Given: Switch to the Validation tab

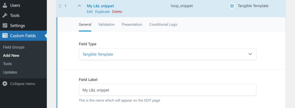Looking at the screenshot, I should (x=107, y=24).
